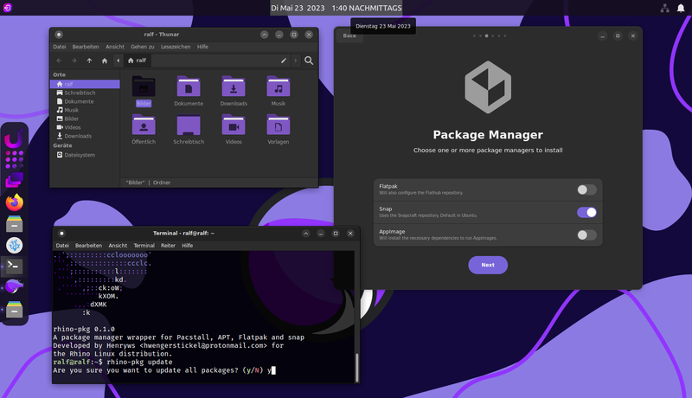Click the round blue app icon in dock
Screen dimensions: 692x398
click(x=14, y=246)
